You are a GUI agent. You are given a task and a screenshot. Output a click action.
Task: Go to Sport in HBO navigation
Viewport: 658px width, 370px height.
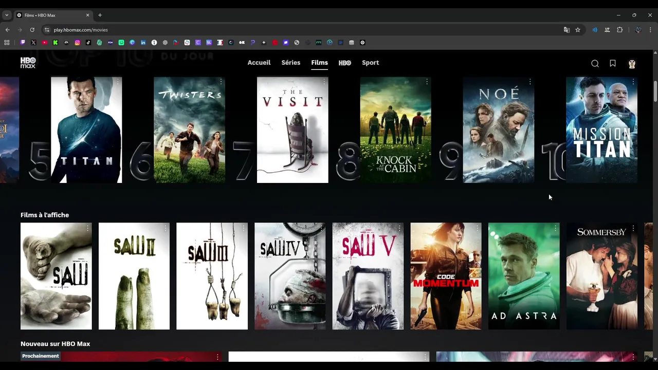(x=370, y=63)
